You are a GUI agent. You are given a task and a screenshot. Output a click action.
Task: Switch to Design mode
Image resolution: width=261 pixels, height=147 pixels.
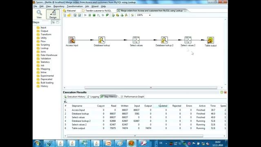click(53, 14)
